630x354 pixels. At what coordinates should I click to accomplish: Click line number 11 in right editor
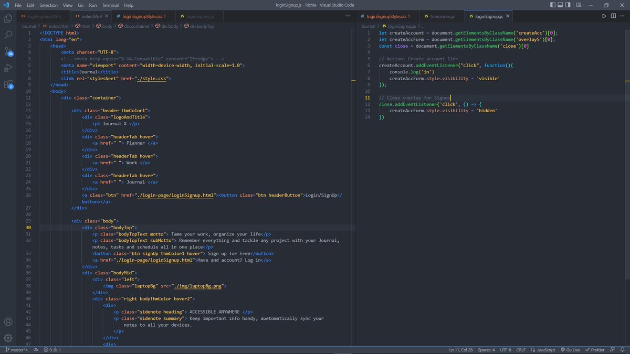[x=367, y=98]
